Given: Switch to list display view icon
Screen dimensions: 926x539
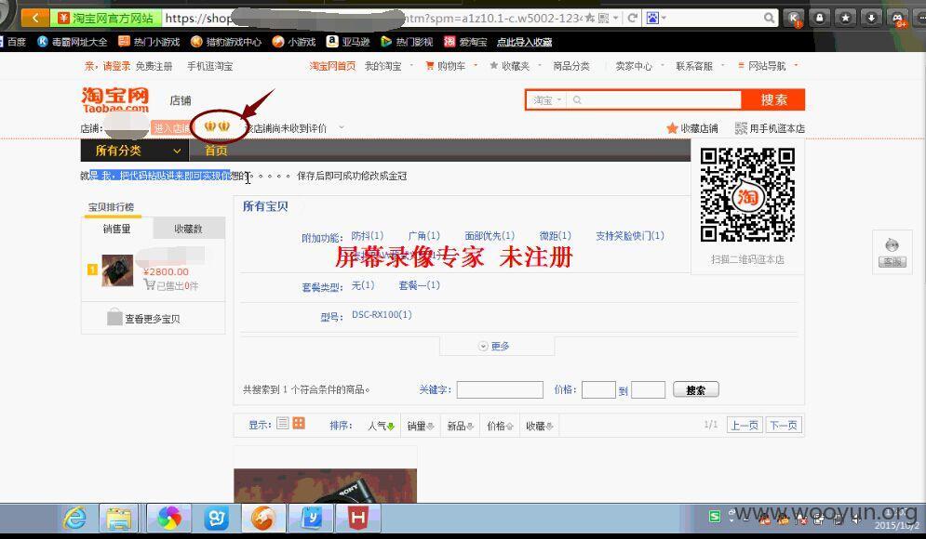Looking at the screenshot, I should 283,424.
